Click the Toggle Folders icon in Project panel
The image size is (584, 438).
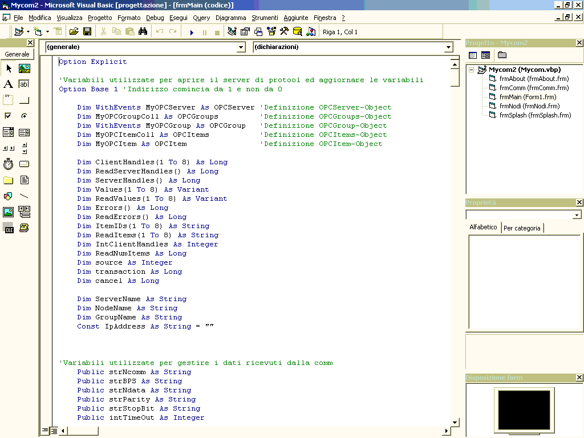click(x=502, y=55)
